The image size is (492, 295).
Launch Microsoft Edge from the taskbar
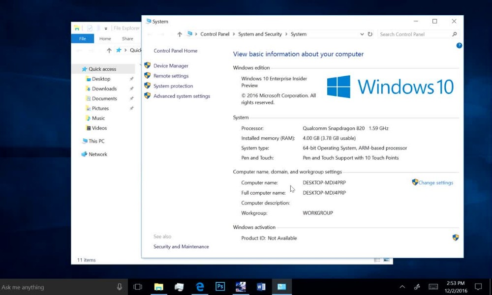pos(200,287)
